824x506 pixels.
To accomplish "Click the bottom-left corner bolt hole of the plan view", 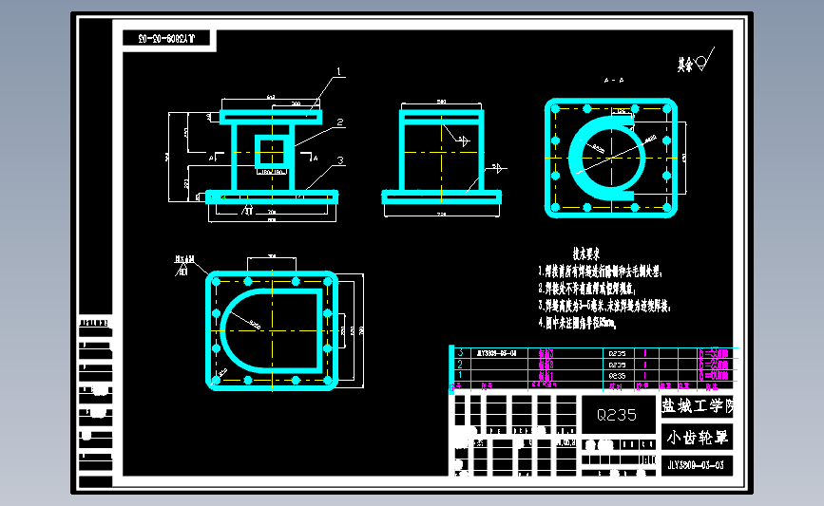I will pyautogui.click(x=216, y=380).
